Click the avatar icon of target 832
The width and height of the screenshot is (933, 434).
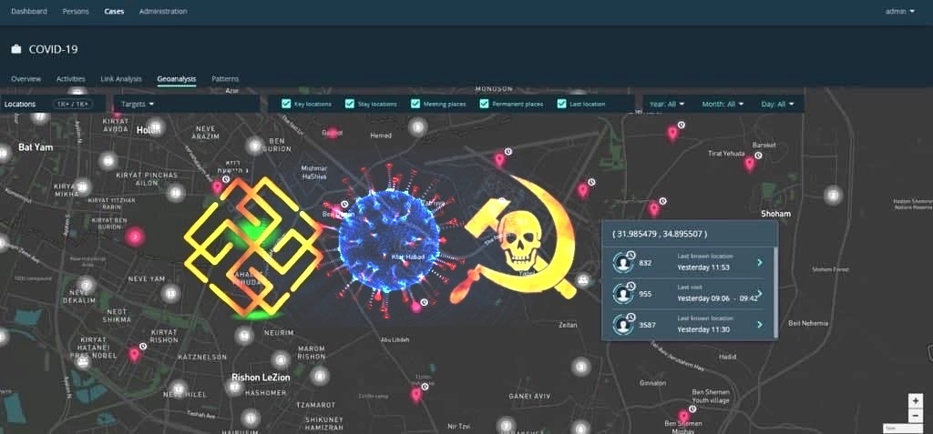623,262
